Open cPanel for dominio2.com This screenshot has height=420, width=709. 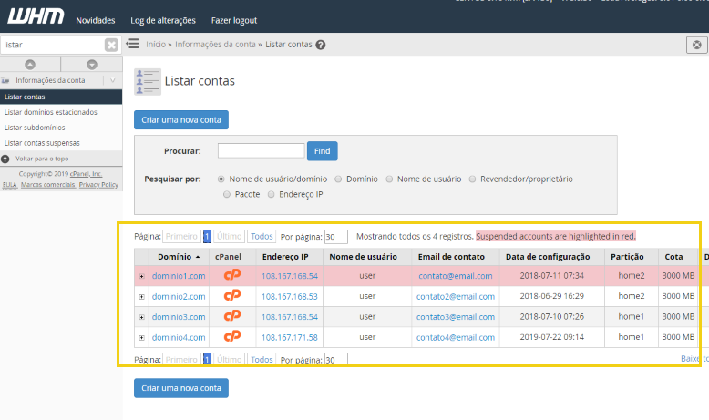click(x=232, y=296)
